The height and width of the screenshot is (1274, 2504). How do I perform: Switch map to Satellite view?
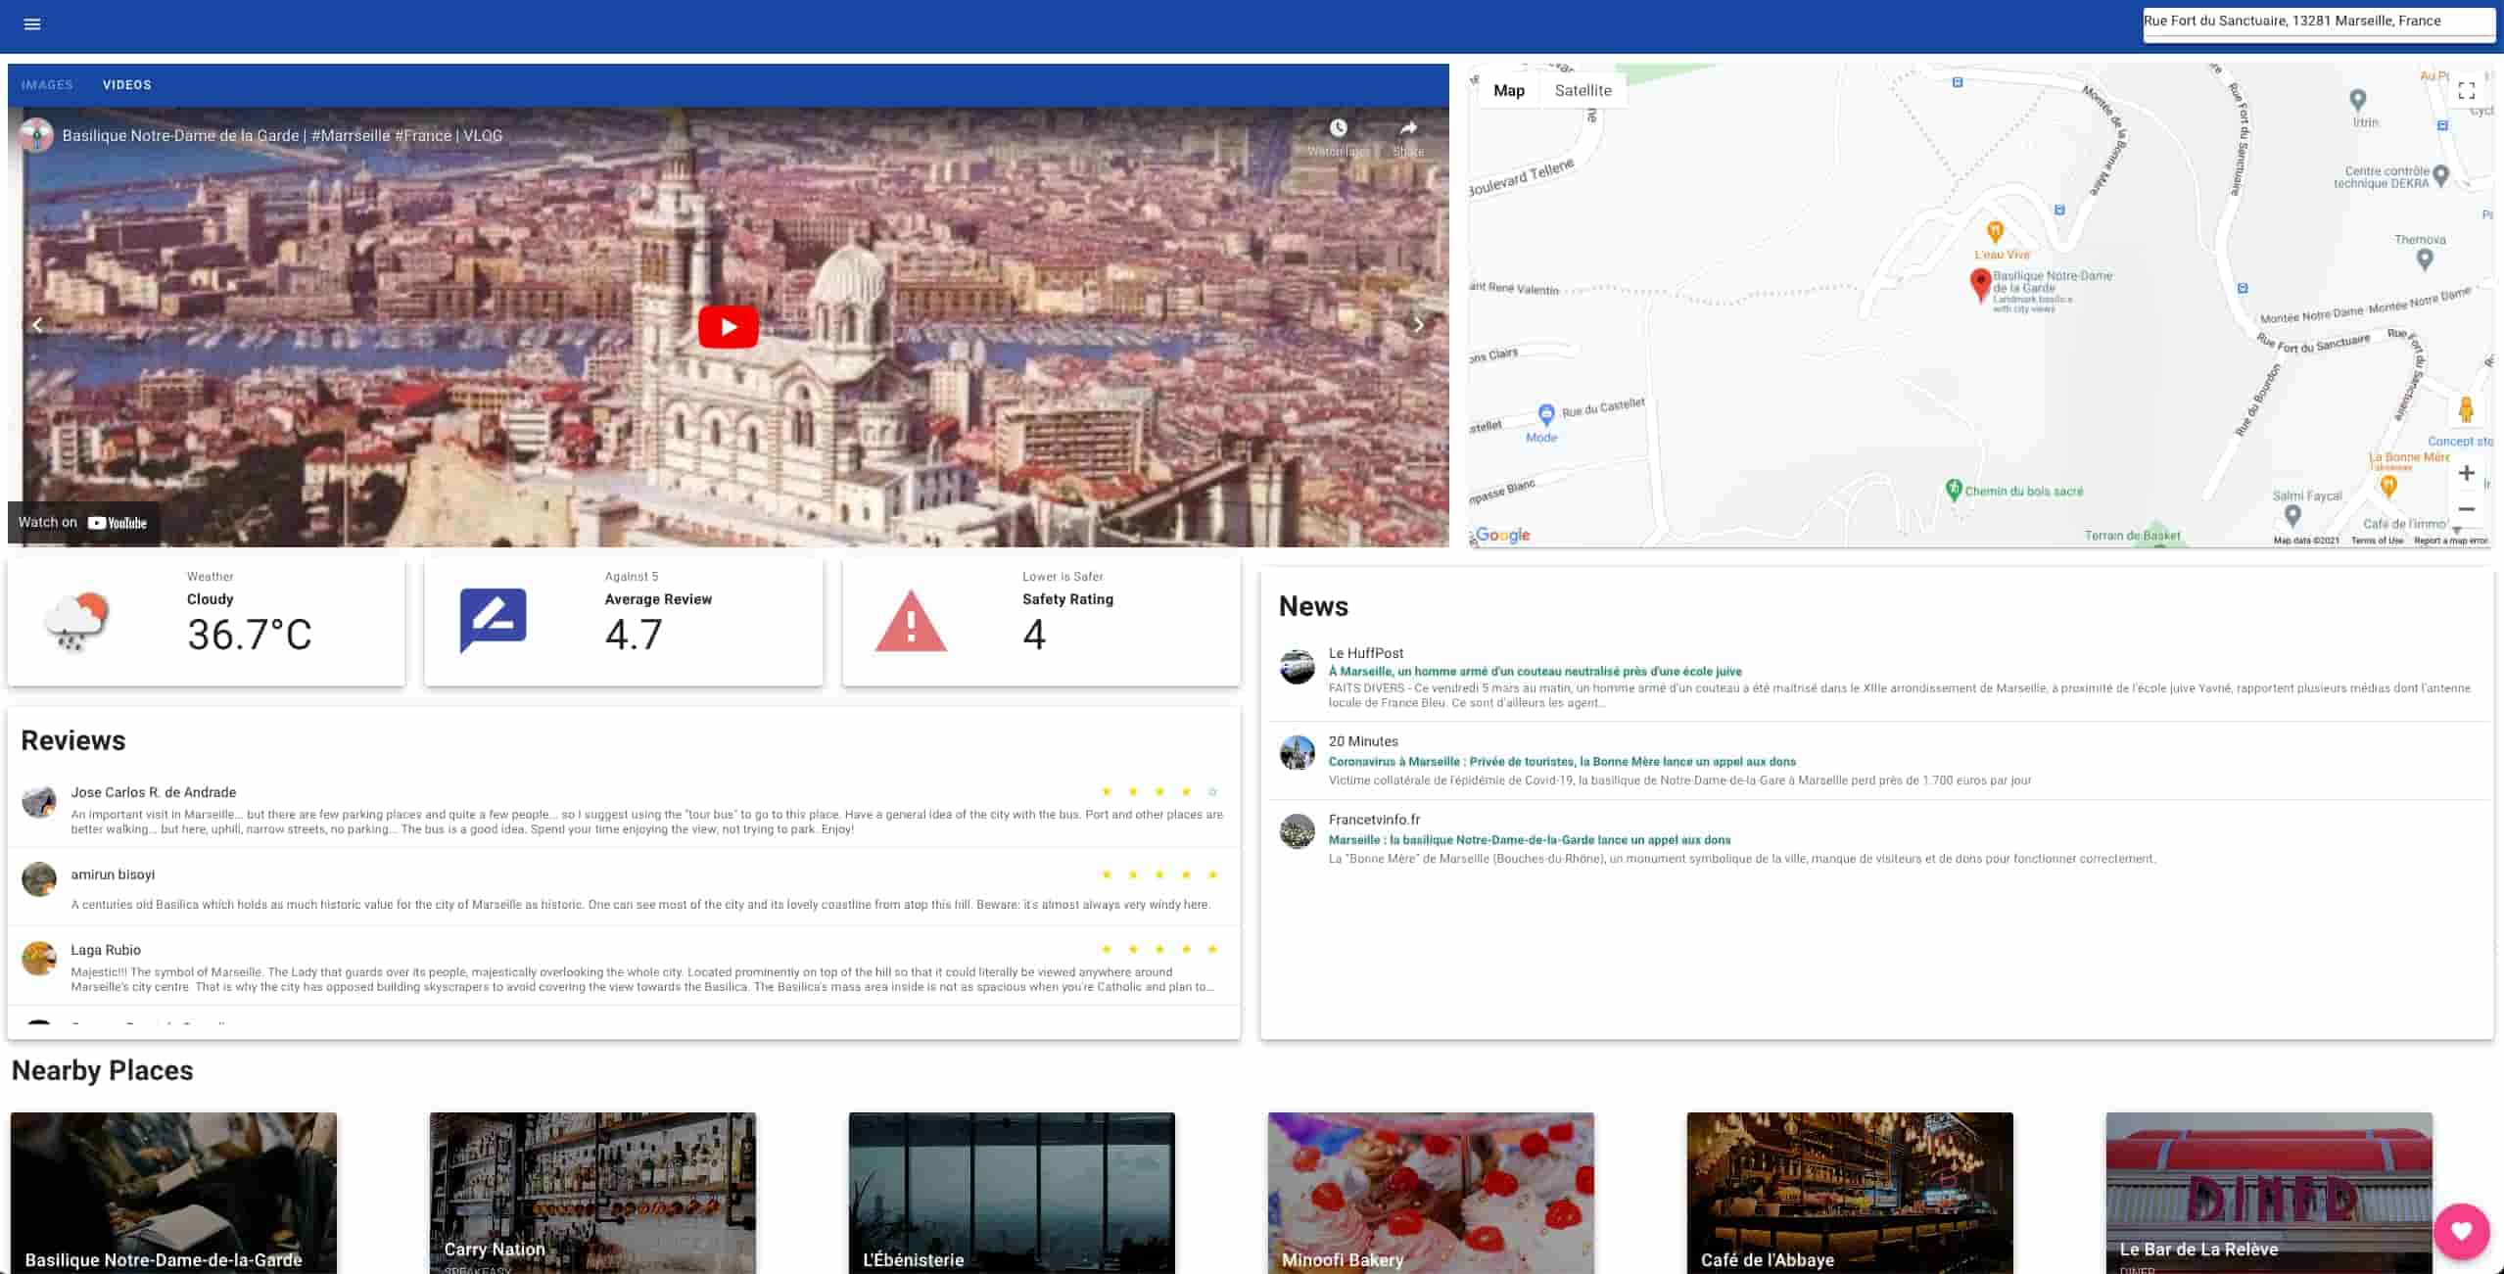click(1583, 90)
